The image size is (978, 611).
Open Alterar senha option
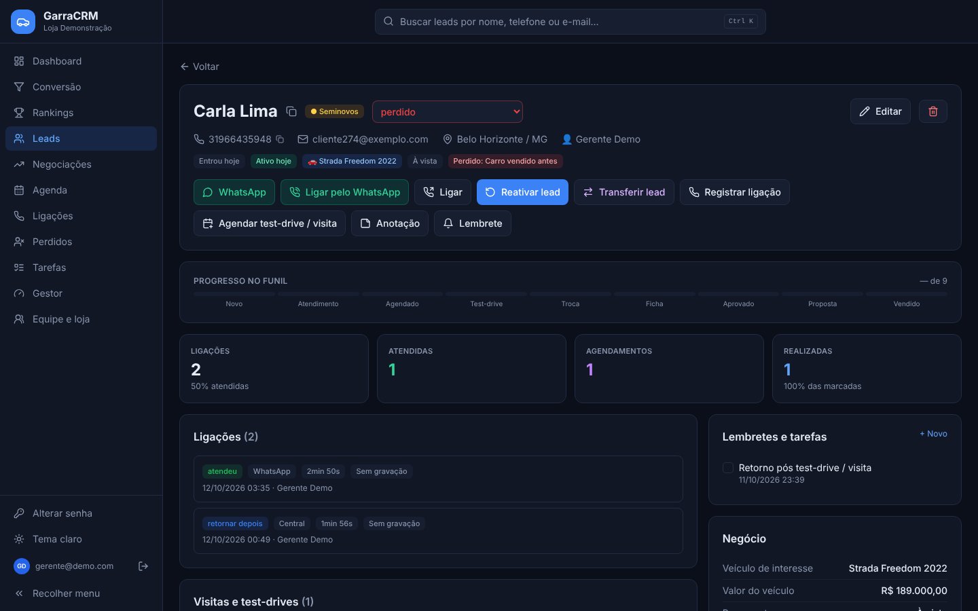tap(81, 513)
